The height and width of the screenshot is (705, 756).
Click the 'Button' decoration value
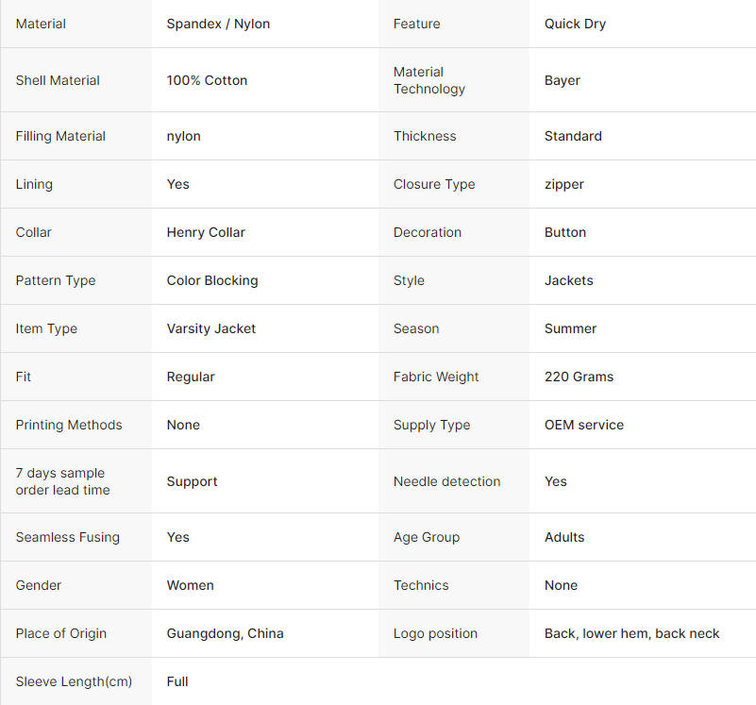pos(565,232)
